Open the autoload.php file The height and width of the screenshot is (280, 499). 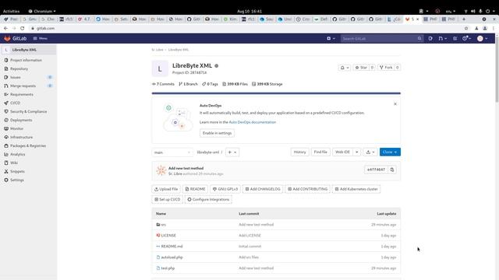(x=172, y=257)
